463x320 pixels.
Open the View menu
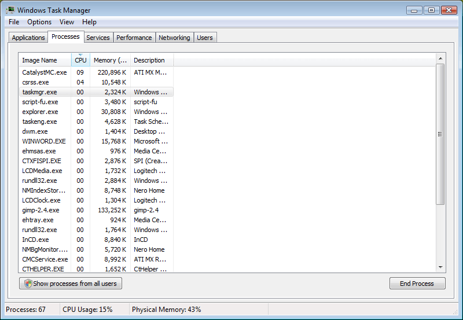tap(67, 22)
